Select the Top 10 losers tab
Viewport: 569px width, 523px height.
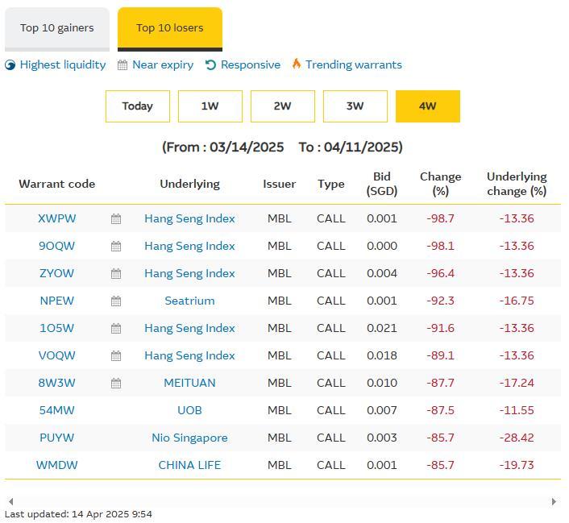point(170,29)
